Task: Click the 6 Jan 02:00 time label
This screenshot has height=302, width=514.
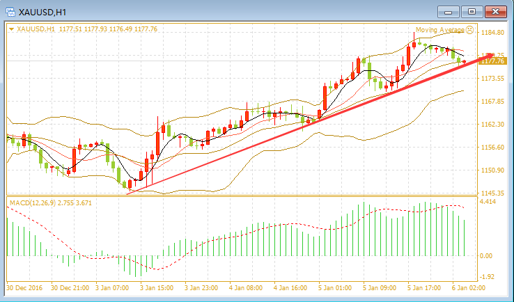Action: coord(469,288)
